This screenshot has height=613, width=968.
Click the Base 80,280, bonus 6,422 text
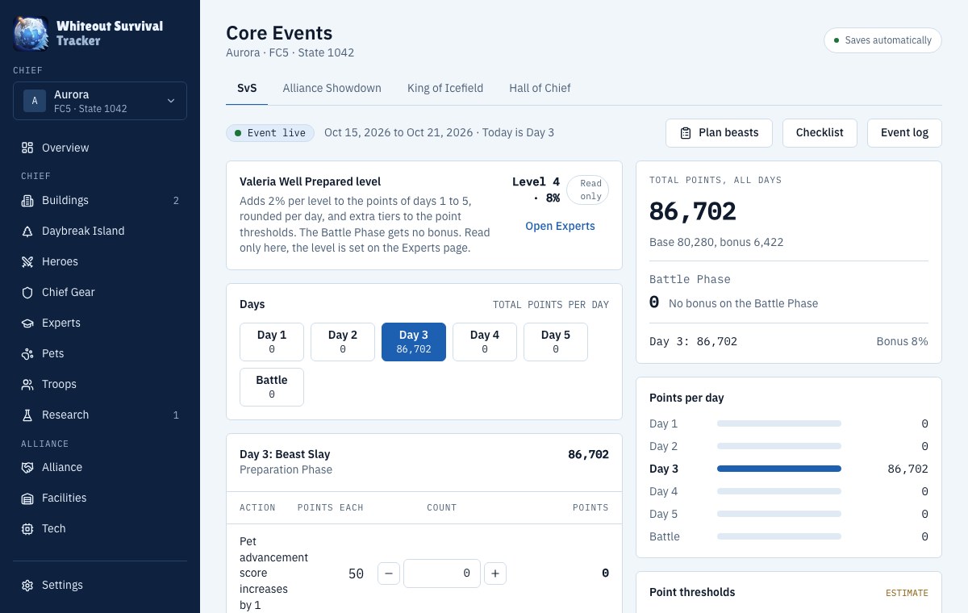(x=716, y=242)
